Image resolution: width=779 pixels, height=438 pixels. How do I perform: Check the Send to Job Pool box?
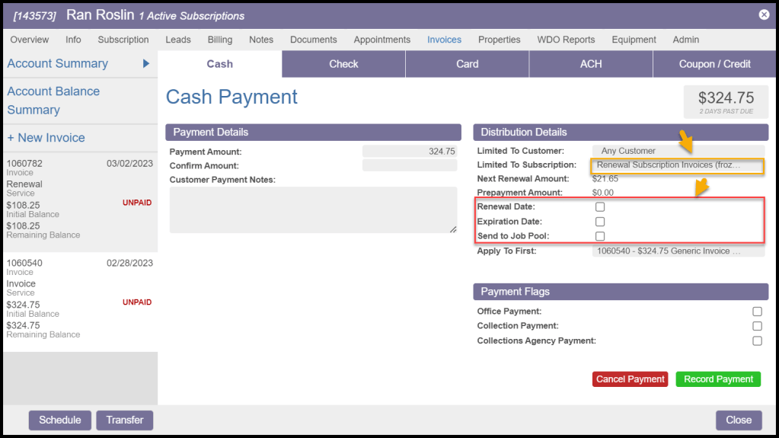point(600,236)
